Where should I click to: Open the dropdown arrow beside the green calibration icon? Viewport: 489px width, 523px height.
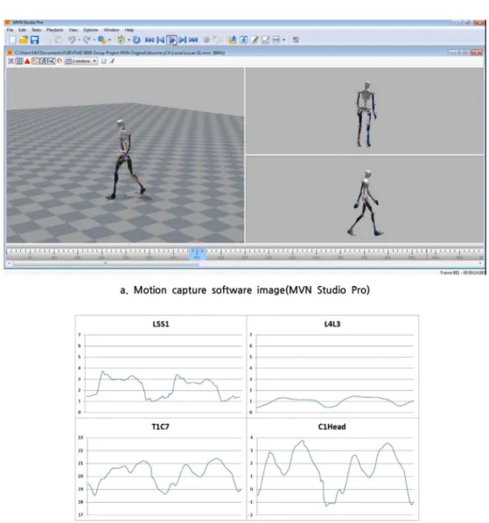click(129, 40)
